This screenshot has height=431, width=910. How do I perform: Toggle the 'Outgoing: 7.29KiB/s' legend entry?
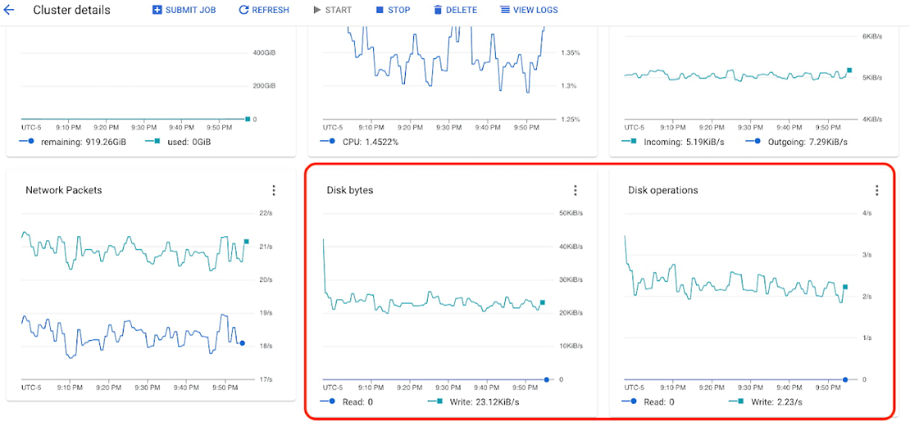(x=796, y=142)
